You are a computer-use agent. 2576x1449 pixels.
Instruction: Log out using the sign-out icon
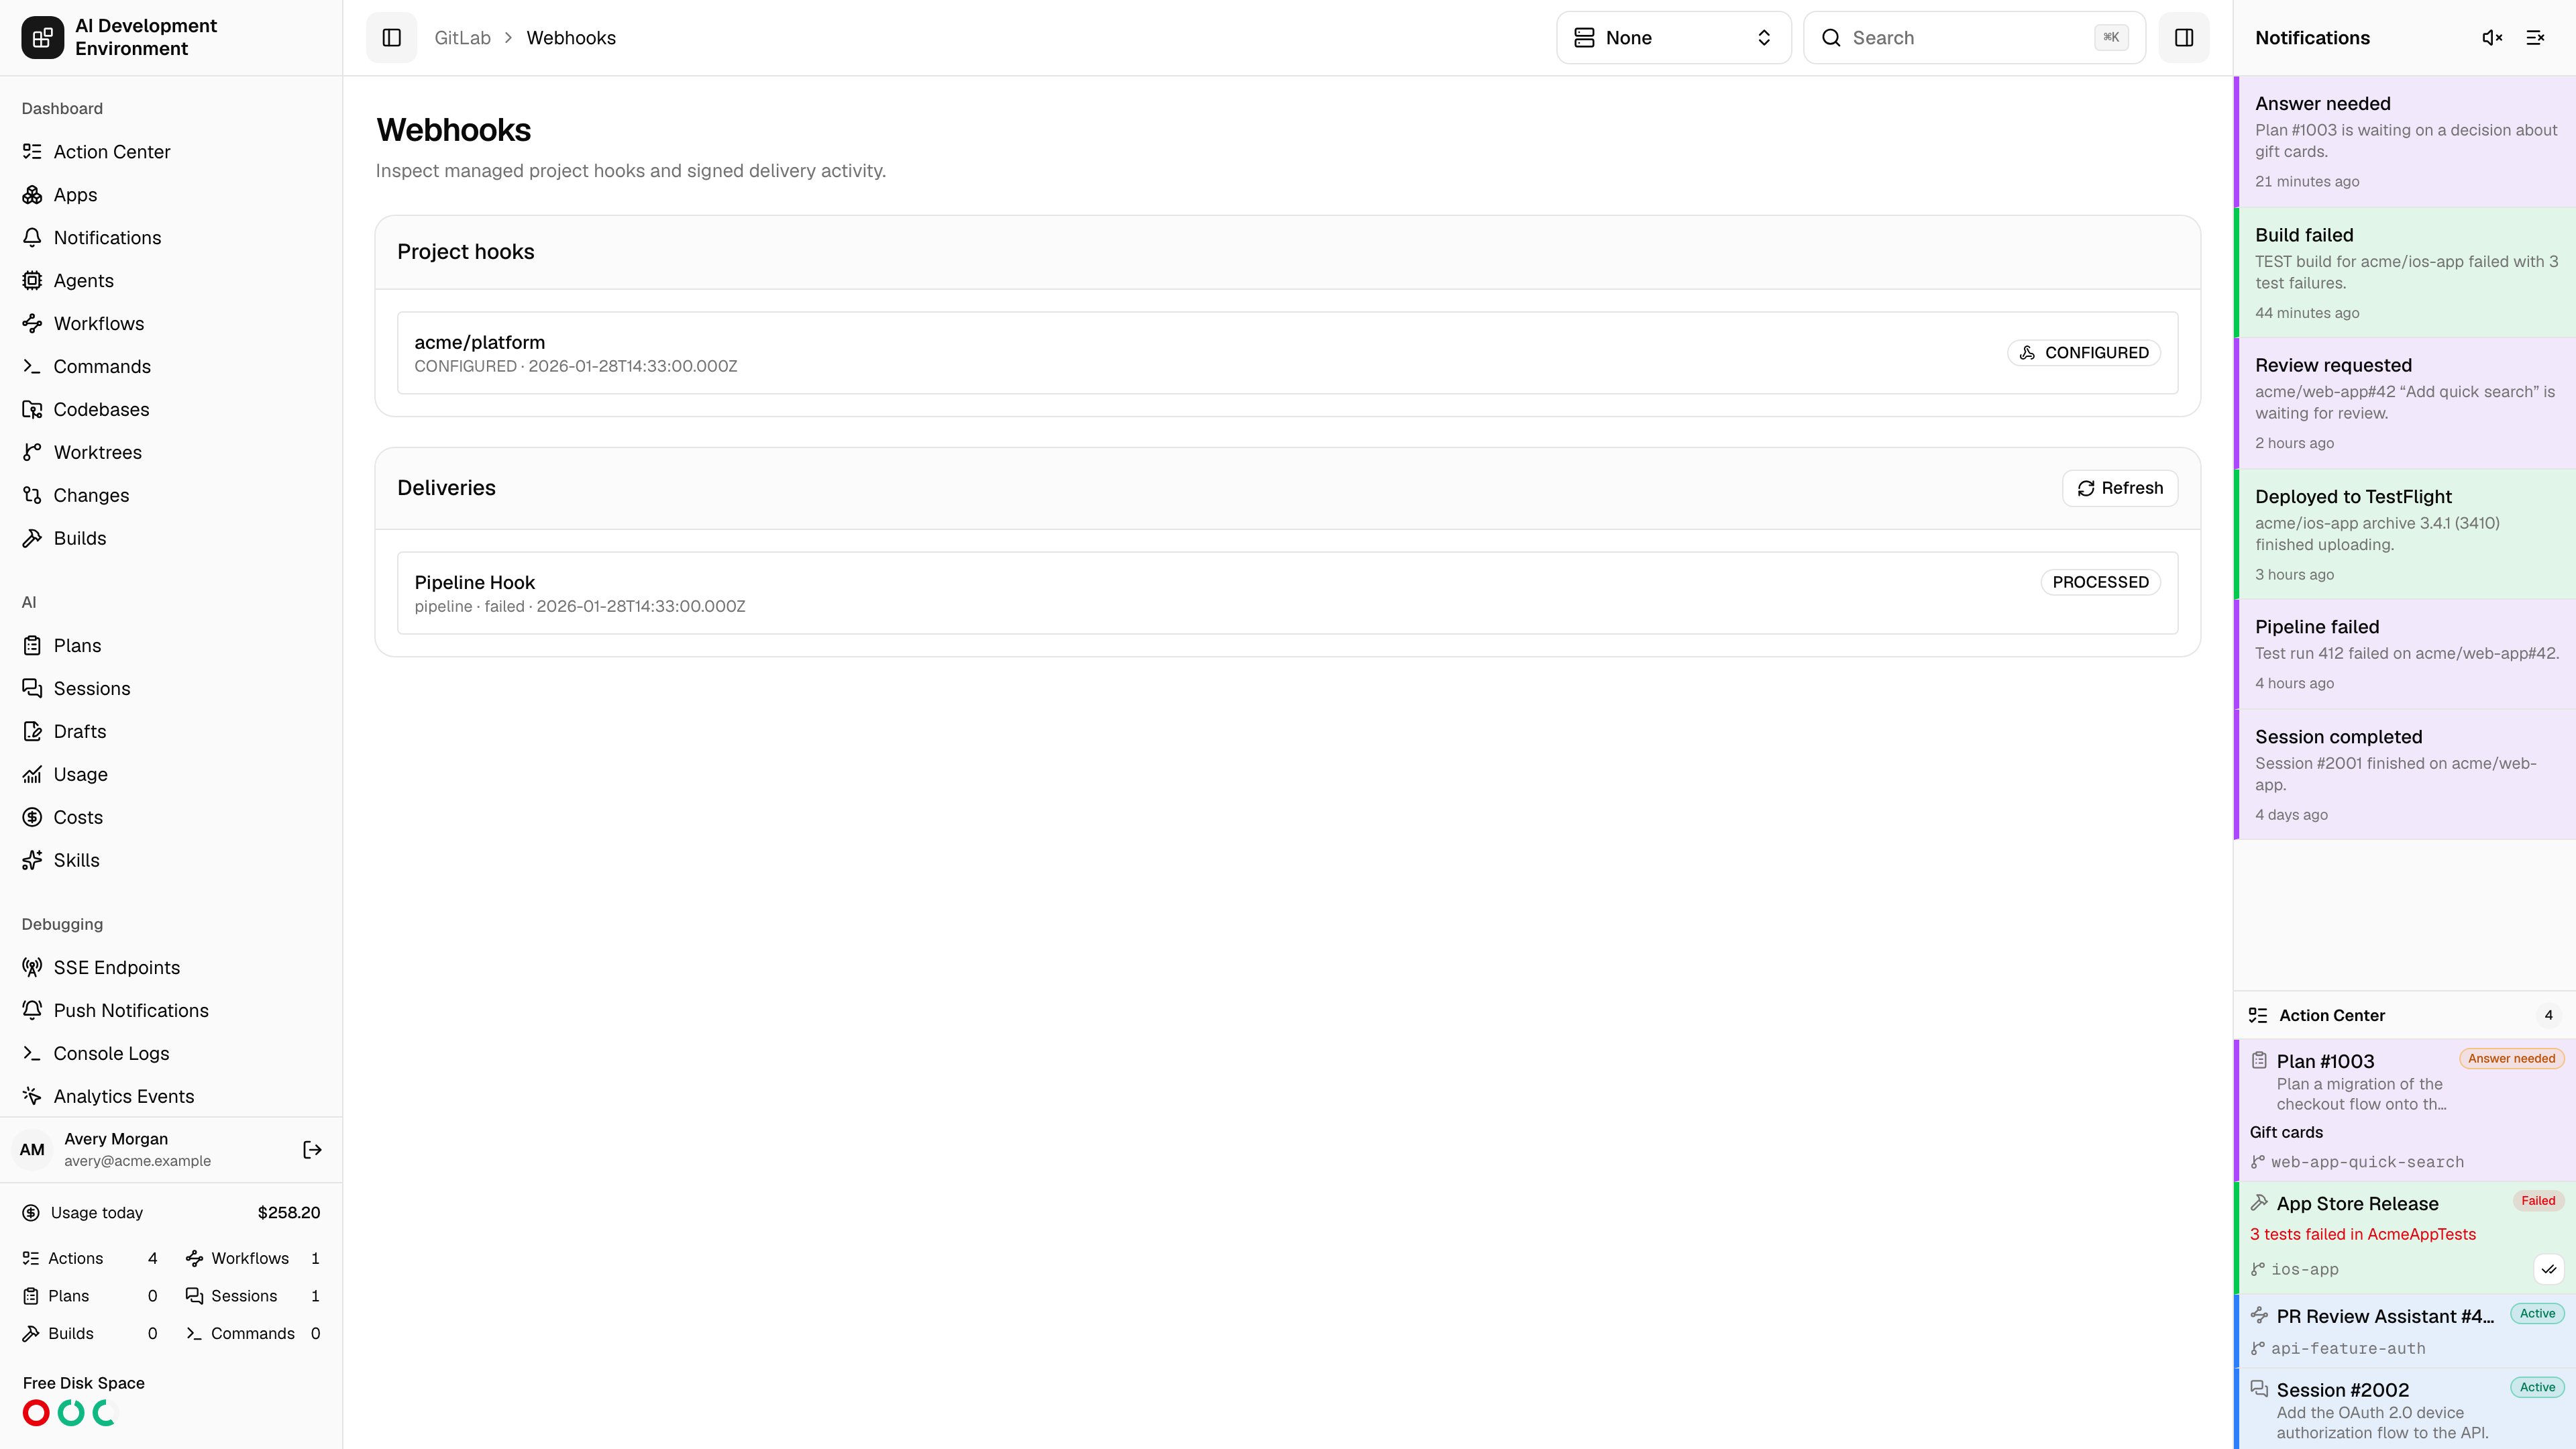312,1150
